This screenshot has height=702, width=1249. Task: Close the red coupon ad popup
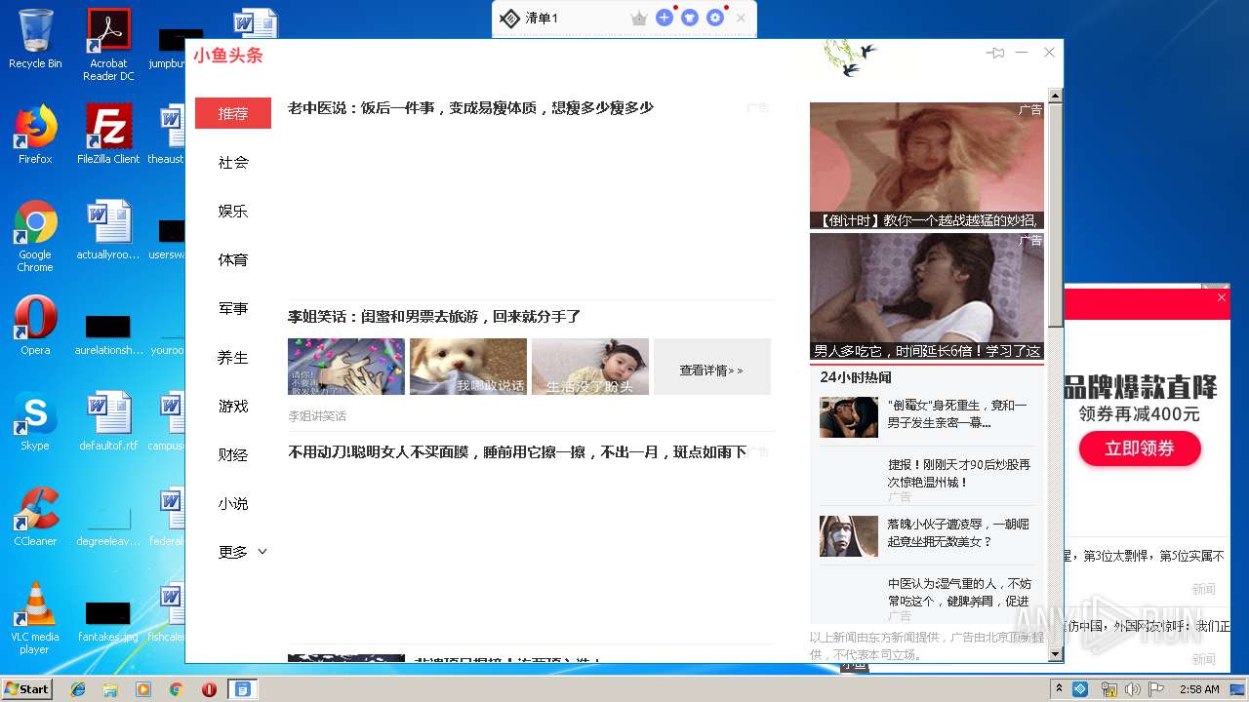tap(1221, 297)
